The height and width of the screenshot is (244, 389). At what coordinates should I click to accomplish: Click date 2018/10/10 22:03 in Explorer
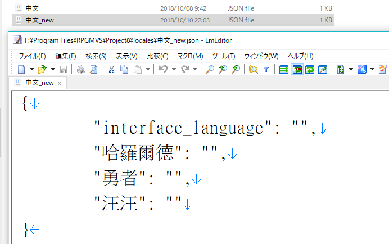pyautogui.click(x=185, y=20)
